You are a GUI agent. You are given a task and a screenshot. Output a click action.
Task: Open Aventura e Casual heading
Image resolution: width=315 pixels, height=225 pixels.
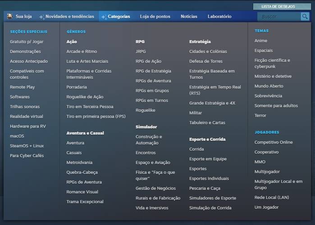[x=85, y=133]
